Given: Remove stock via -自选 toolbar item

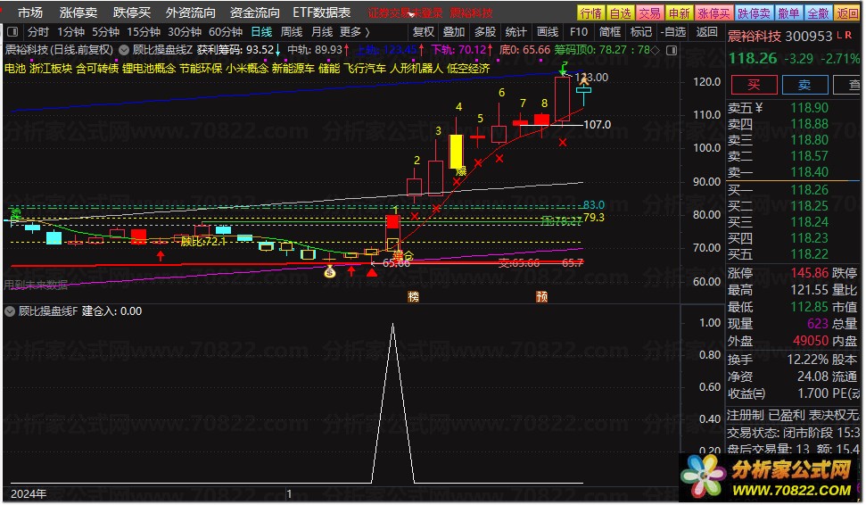Looking at the screenshot, I should point(673,32).
